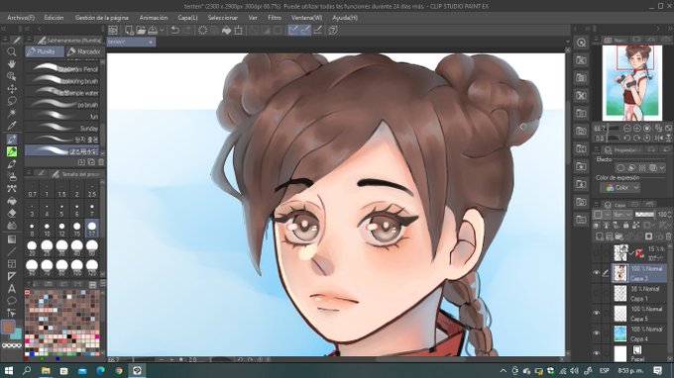Click Undo in the command bar
The width and height of the screenshot is (674, 378).
pos(175,30)
